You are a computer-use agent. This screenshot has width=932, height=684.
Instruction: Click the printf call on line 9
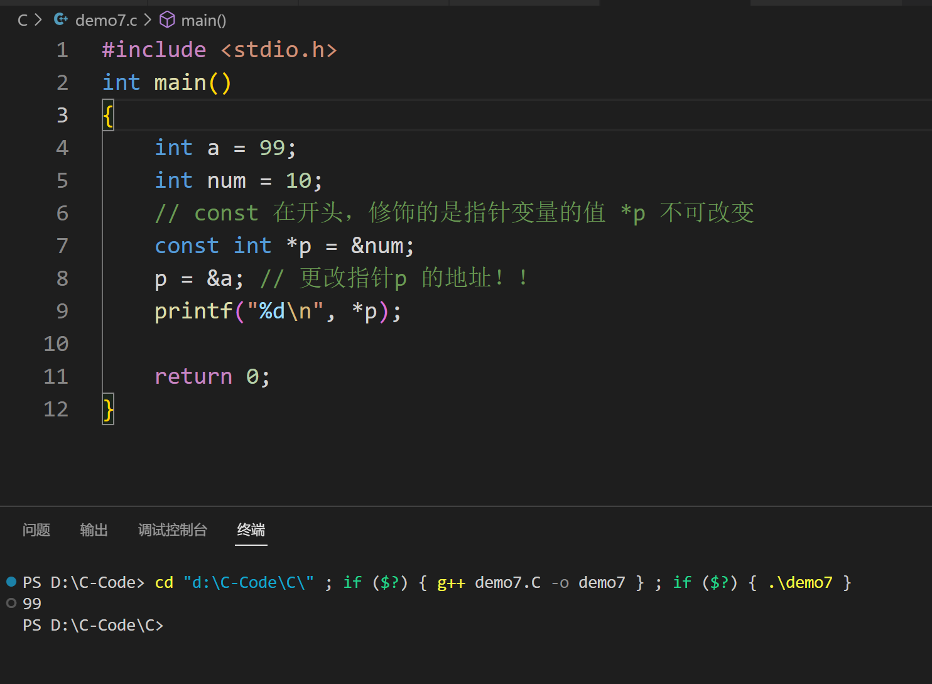click(193, 311)
